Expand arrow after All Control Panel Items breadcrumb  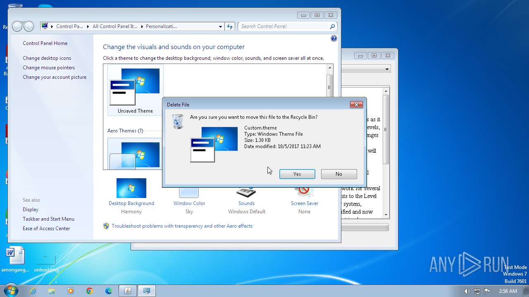[142, 26]
